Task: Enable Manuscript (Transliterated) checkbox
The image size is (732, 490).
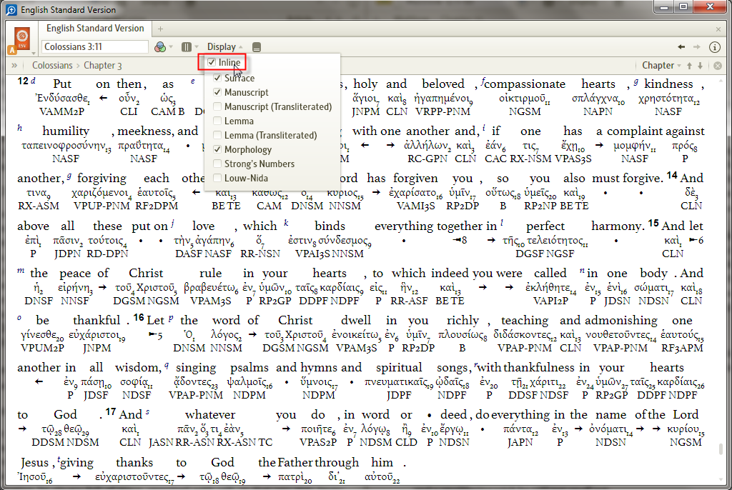Action: (217, 107)
